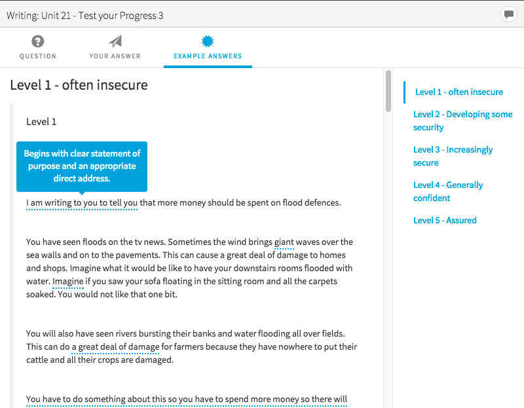The image size is (524, 408).
Task: Click the blue annotation tooltip 'Begins with clear statement'
Action: point(82,166)
